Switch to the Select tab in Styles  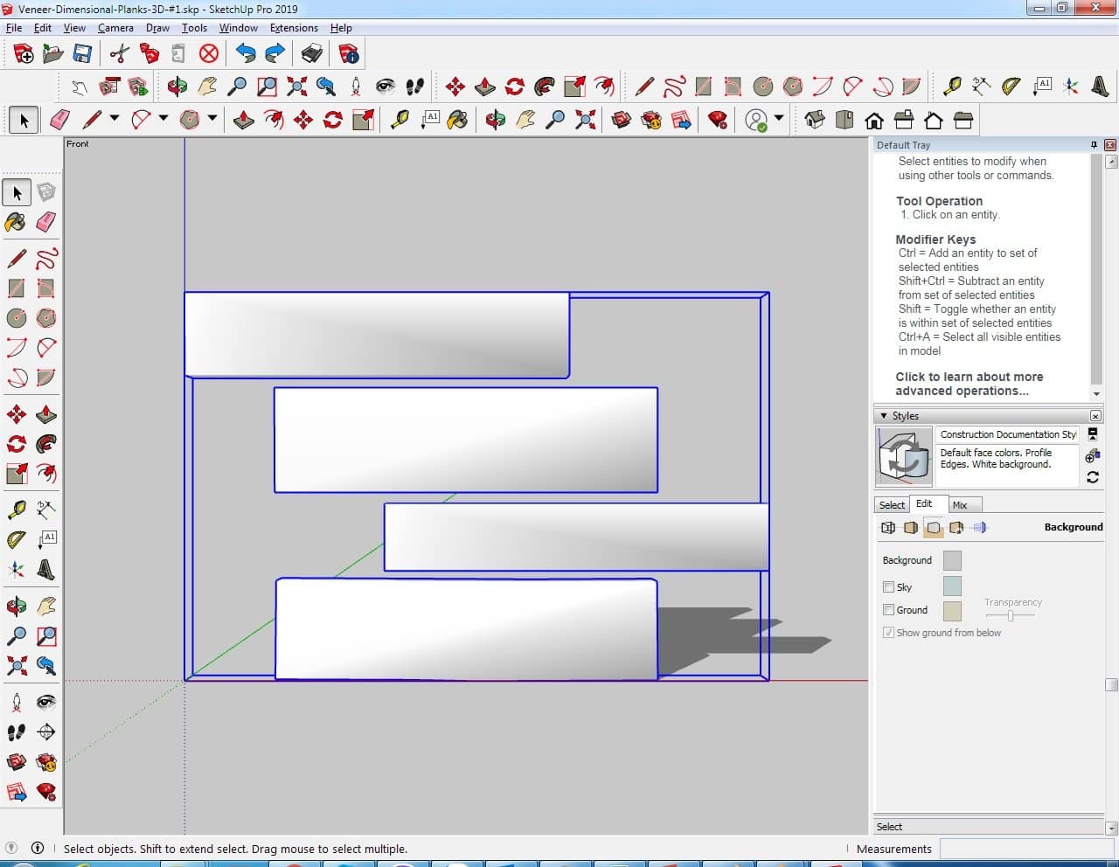click(x=892, y=505)
